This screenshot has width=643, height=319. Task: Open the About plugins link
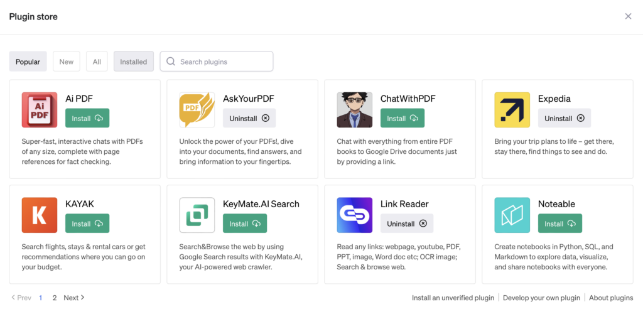point(611,298)
